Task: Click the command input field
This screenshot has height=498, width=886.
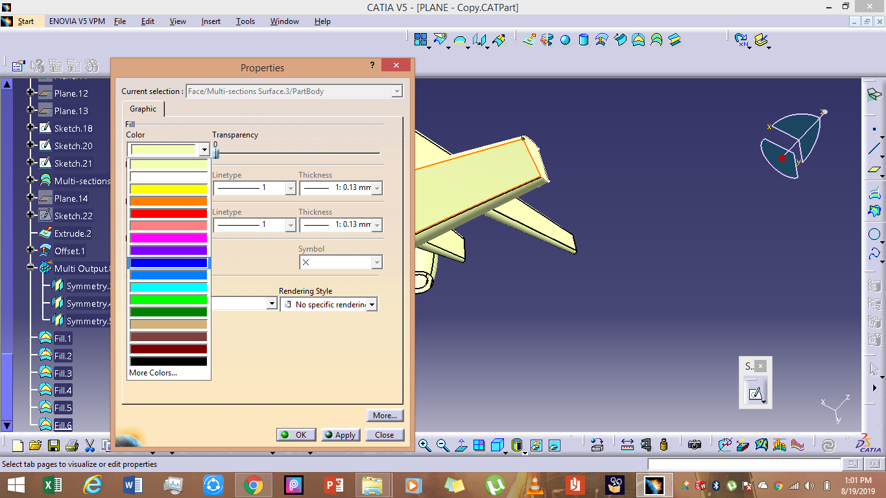Action: [x=743, y=464]
